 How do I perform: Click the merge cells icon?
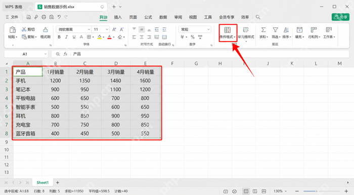coord(157,37)
